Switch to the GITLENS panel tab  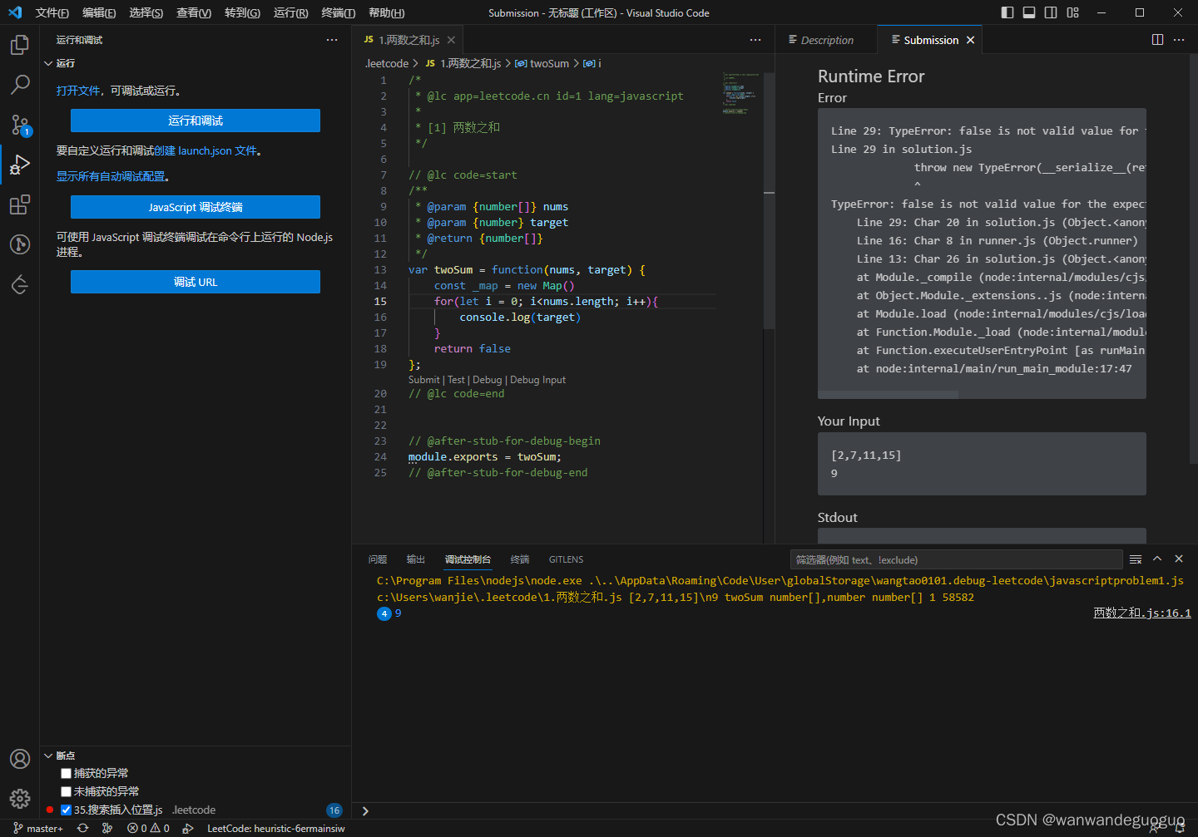pos(566,559)
